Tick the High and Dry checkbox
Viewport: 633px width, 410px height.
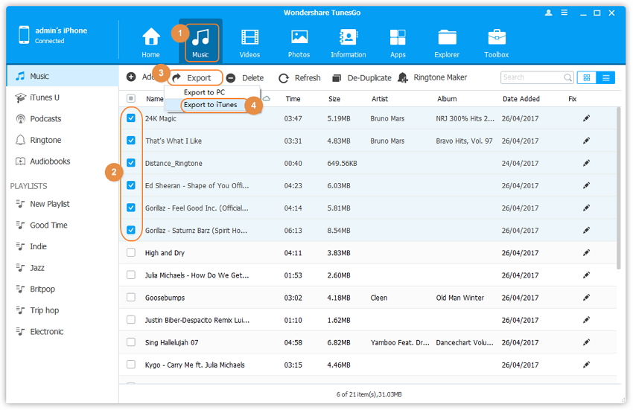coord(131,253)
